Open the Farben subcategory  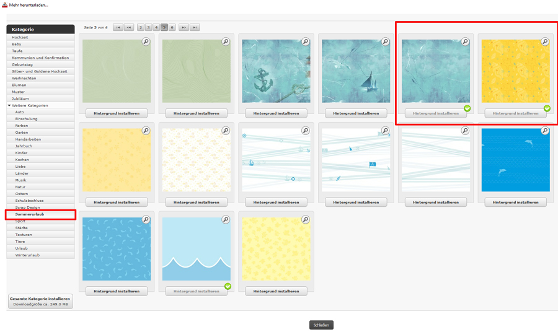pyautogui.click(x=40, y=126)
